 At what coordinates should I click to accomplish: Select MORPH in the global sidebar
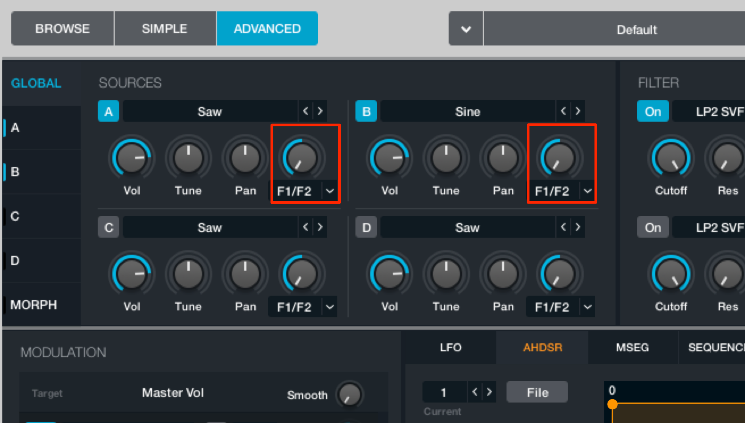coord(34,305)
